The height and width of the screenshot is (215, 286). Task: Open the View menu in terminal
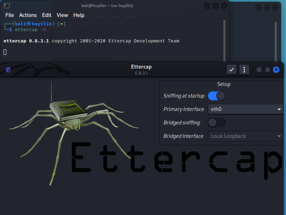point(62,15)
